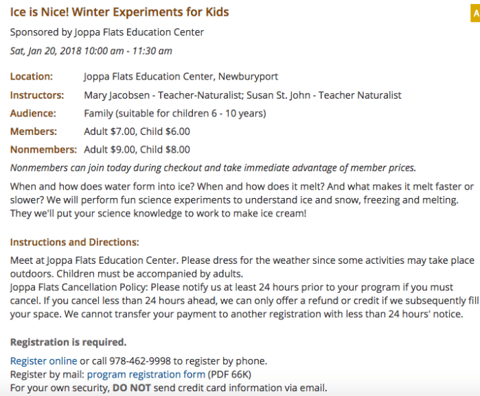
Task: Click the Nonmembers label
Action: 43,149
